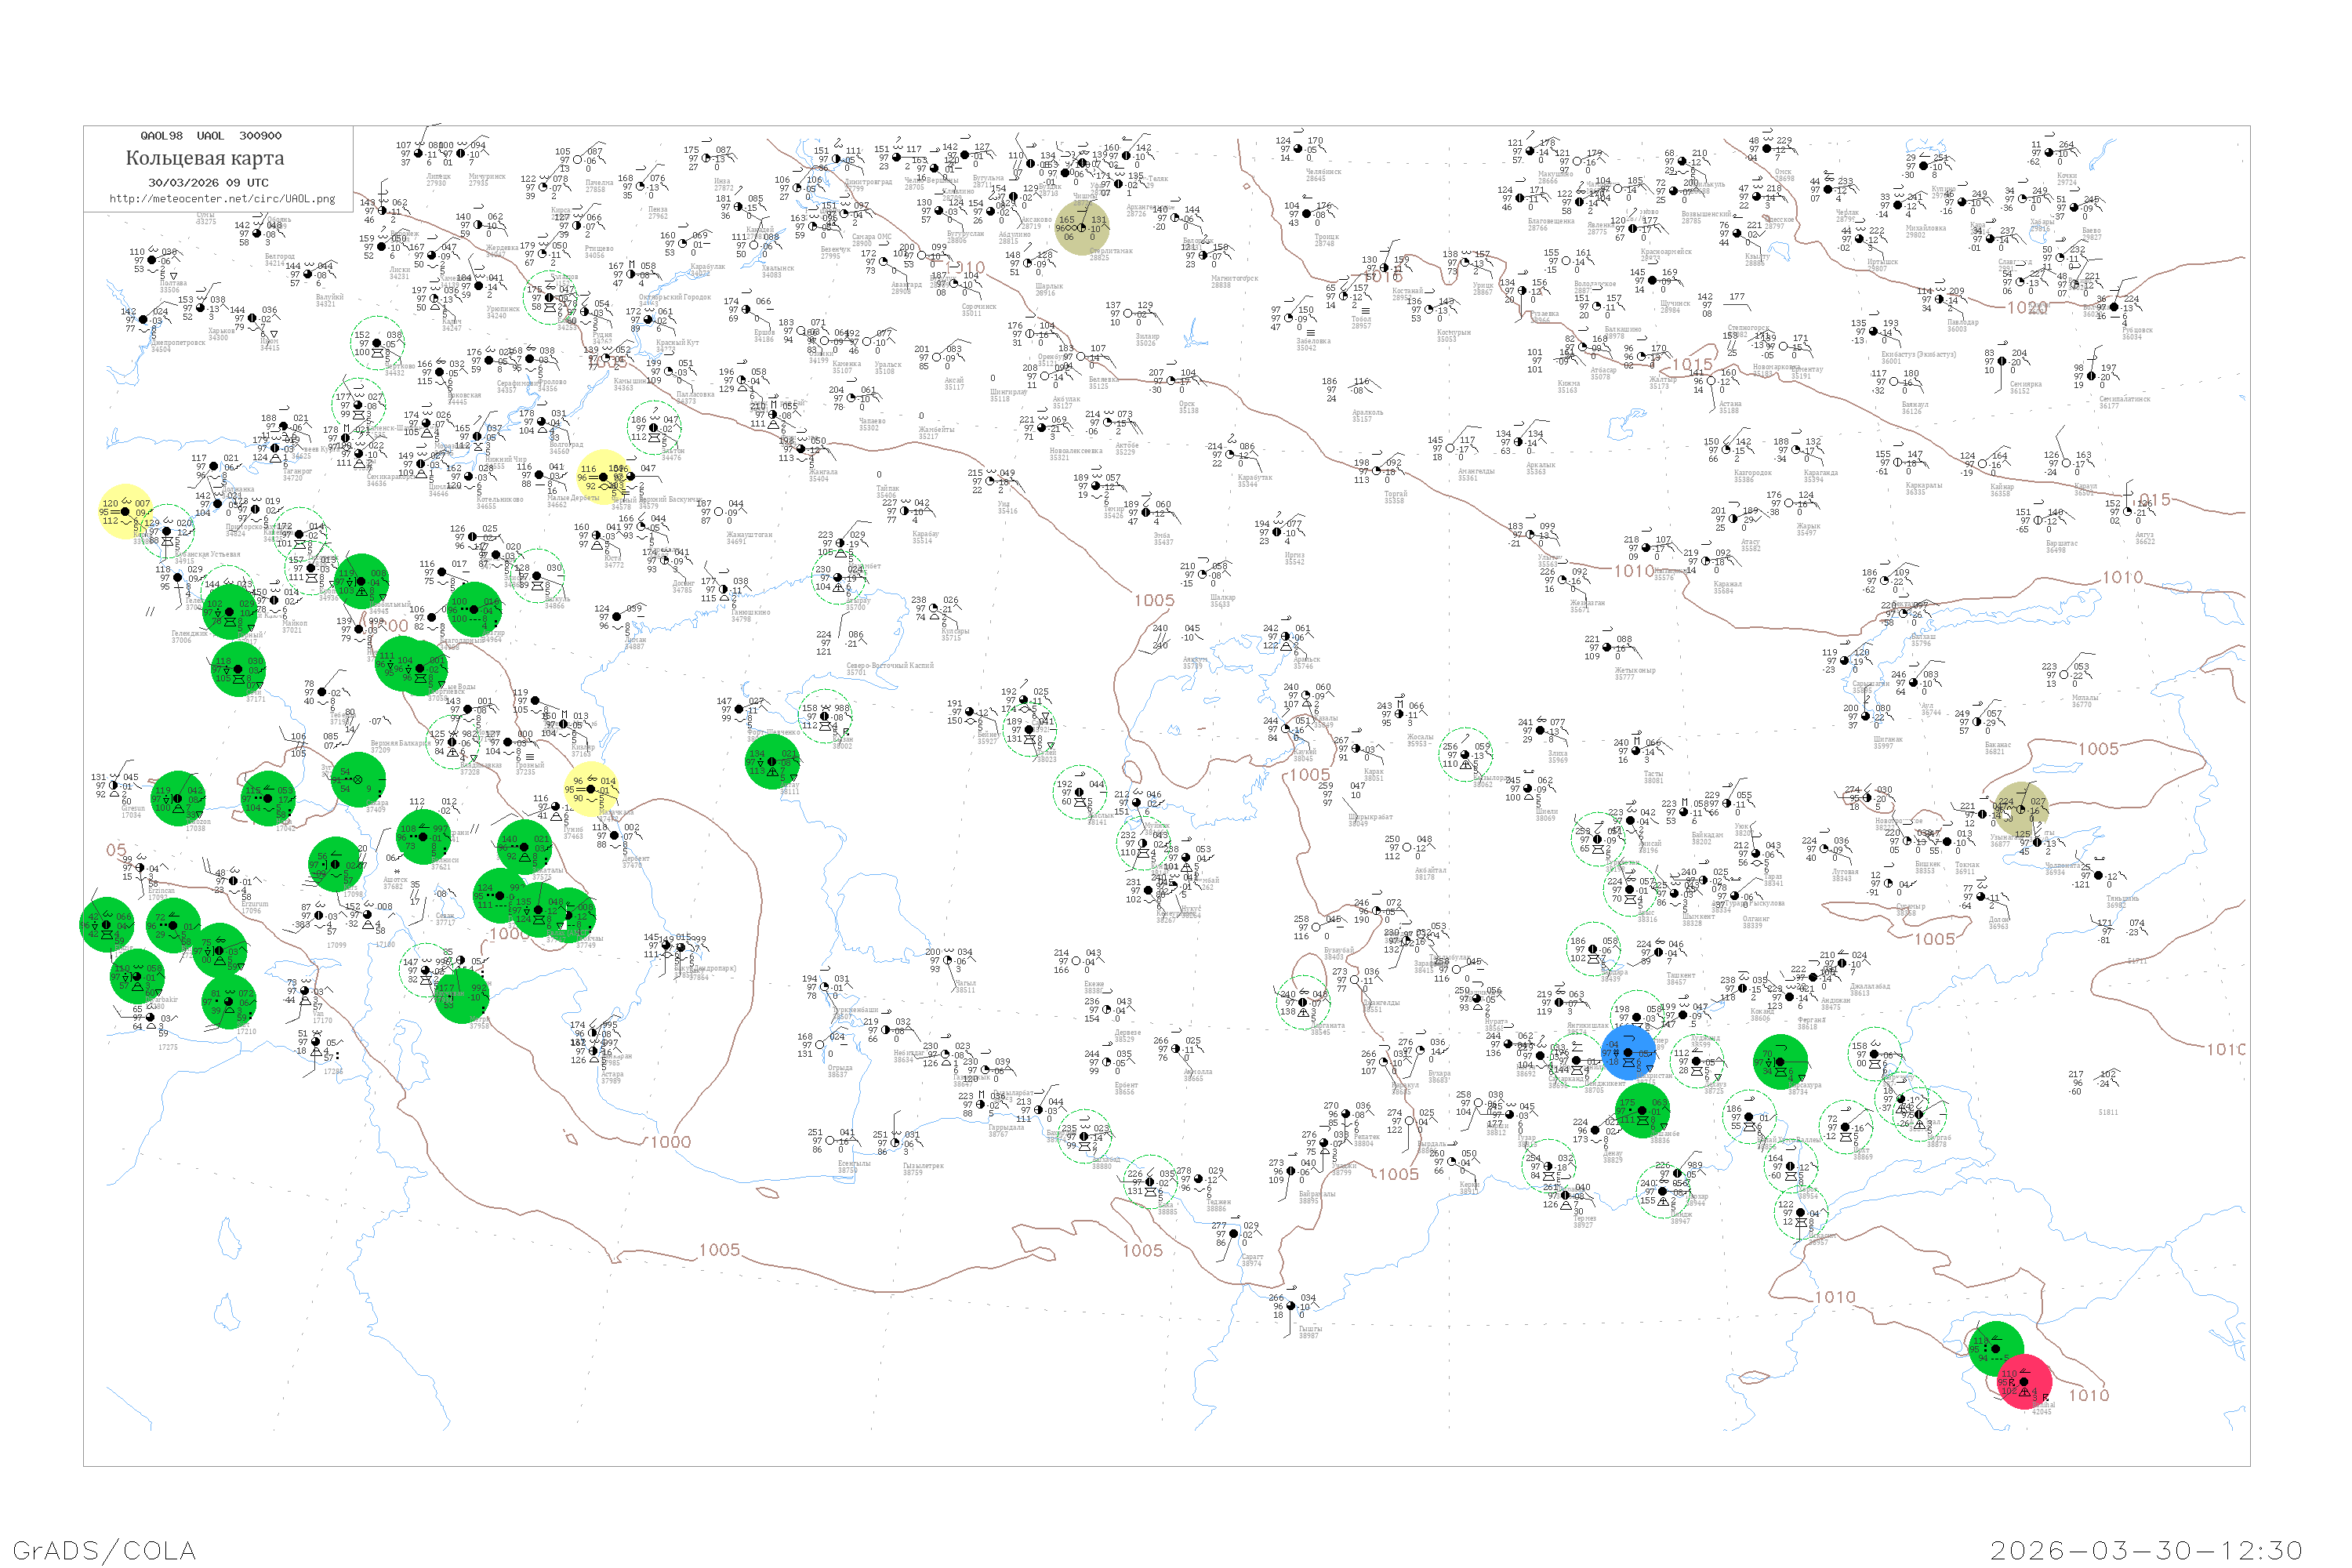
Task: Click the green circle at Karsakhura 38734
Action: pyautogui.click(x=1780, y=1062)
